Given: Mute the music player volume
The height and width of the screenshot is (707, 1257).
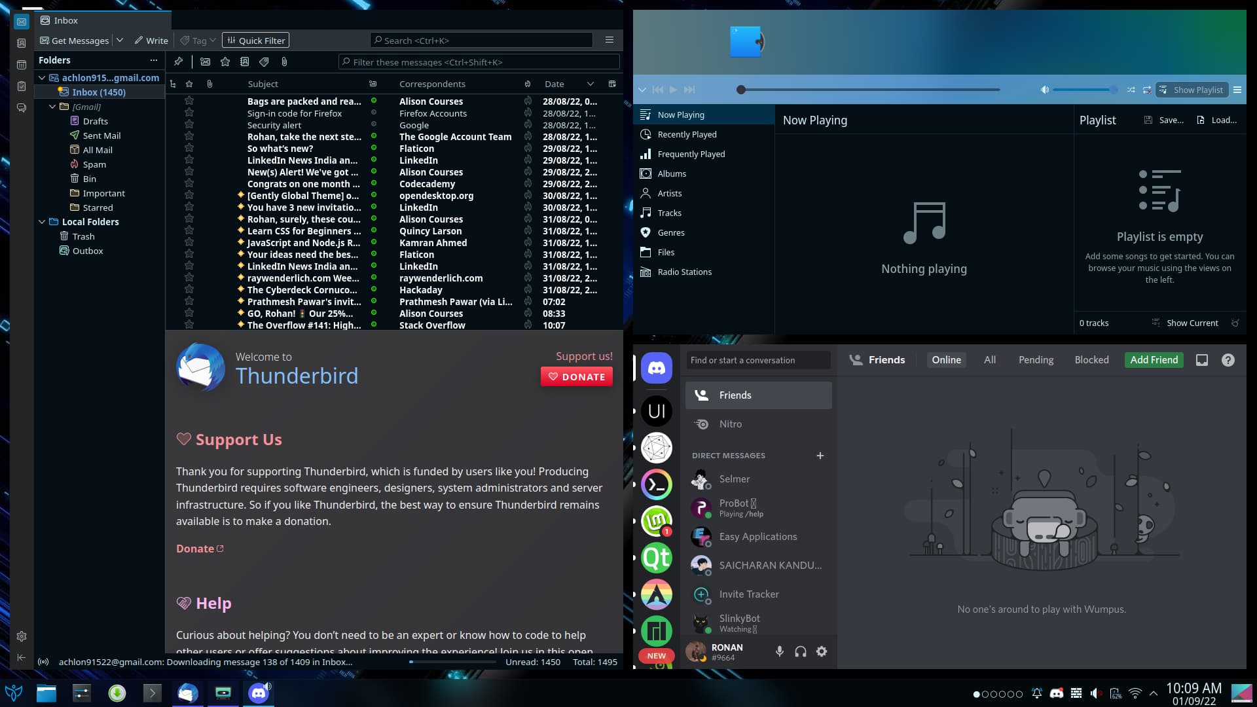Looking at the screenshot, I should click(1044, 90).
